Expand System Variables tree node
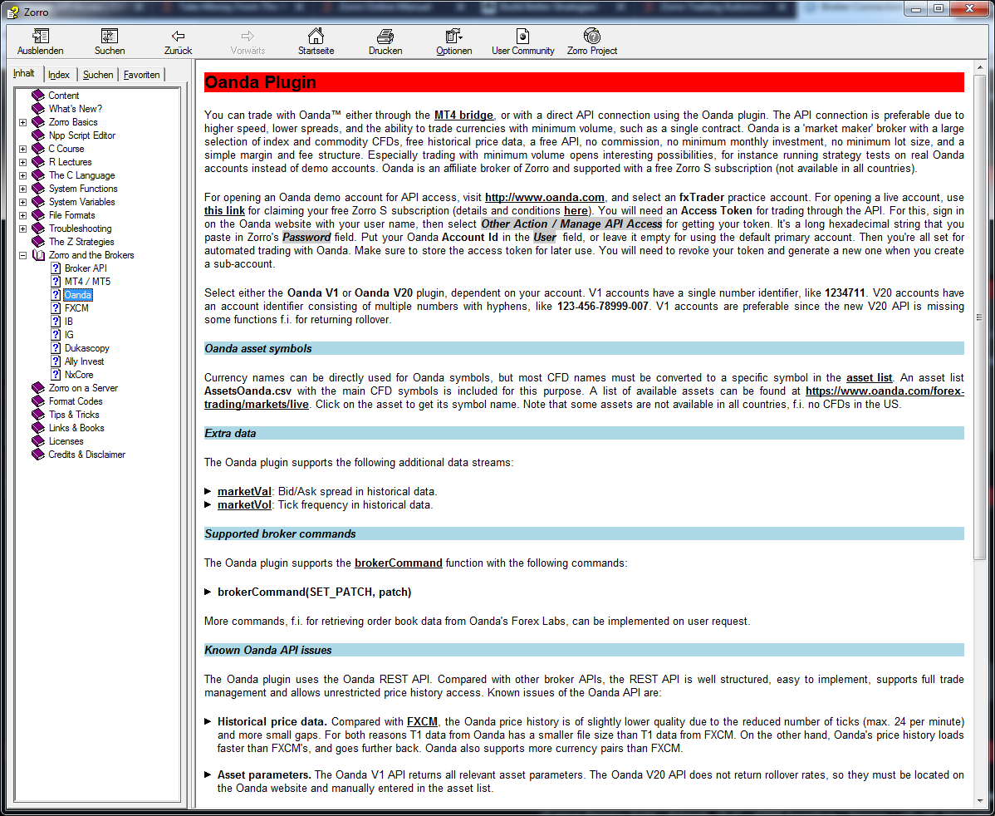Image resolution: width=995 pixels, height=816 pixels. pyautogui.click(x=23, y=203)
